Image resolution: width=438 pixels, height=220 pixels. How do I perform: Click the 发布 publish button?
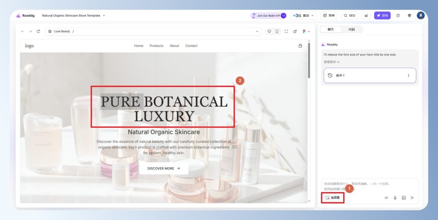[x=382, y=15]
